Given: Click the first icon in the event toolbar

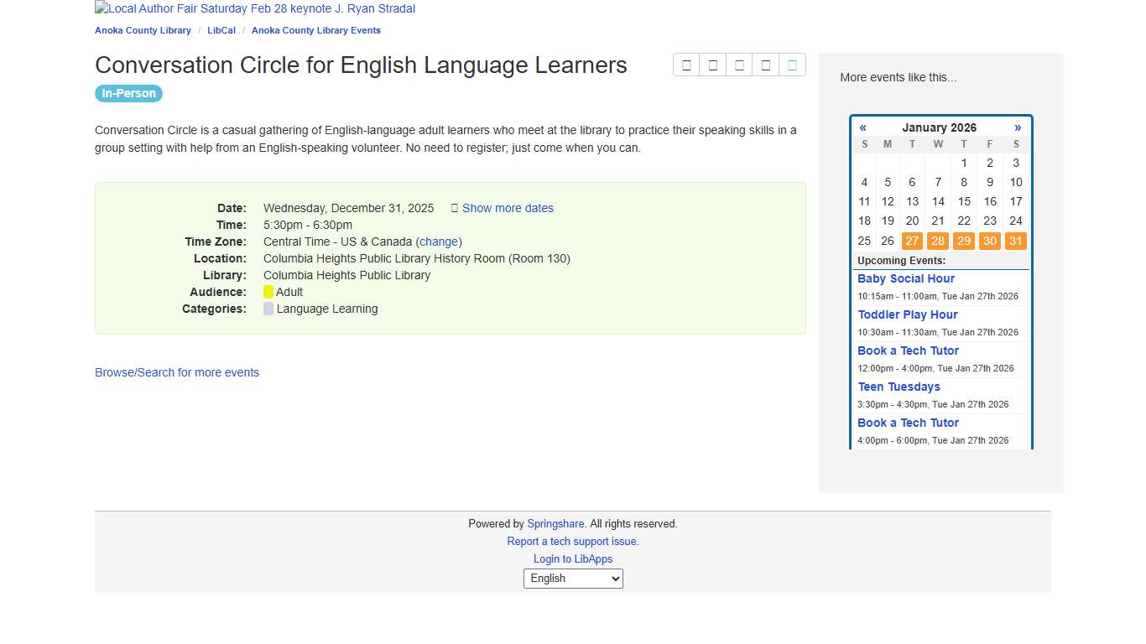Looking at the screenshot, I should (685, 65).
